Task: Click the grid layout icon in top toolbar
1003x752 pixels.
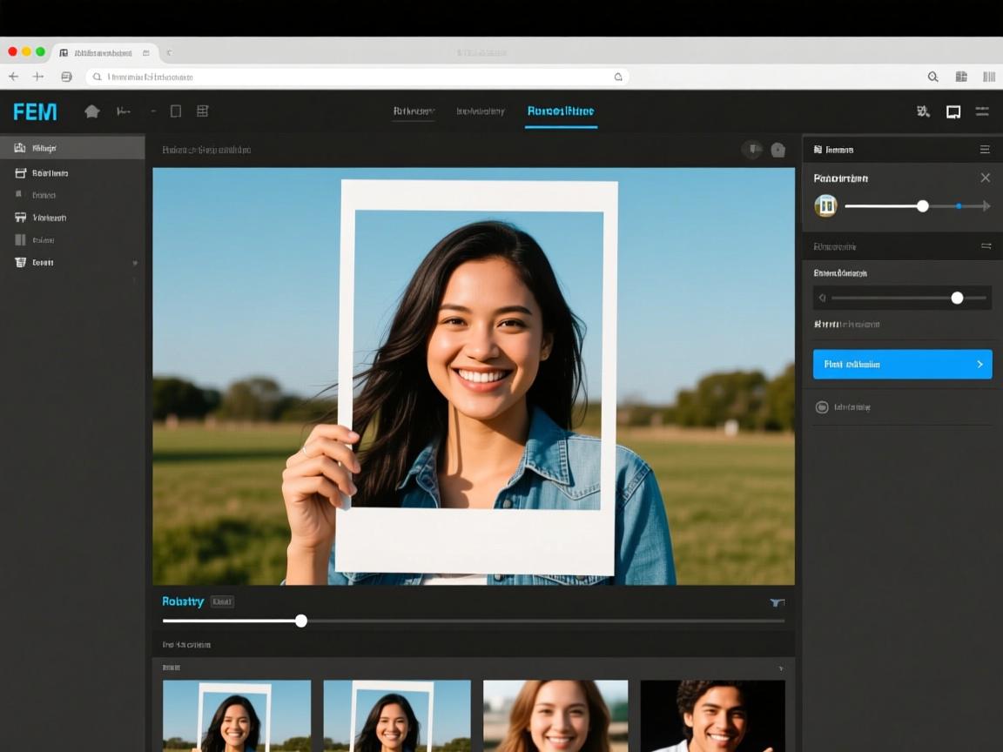Action: (202, 111)
